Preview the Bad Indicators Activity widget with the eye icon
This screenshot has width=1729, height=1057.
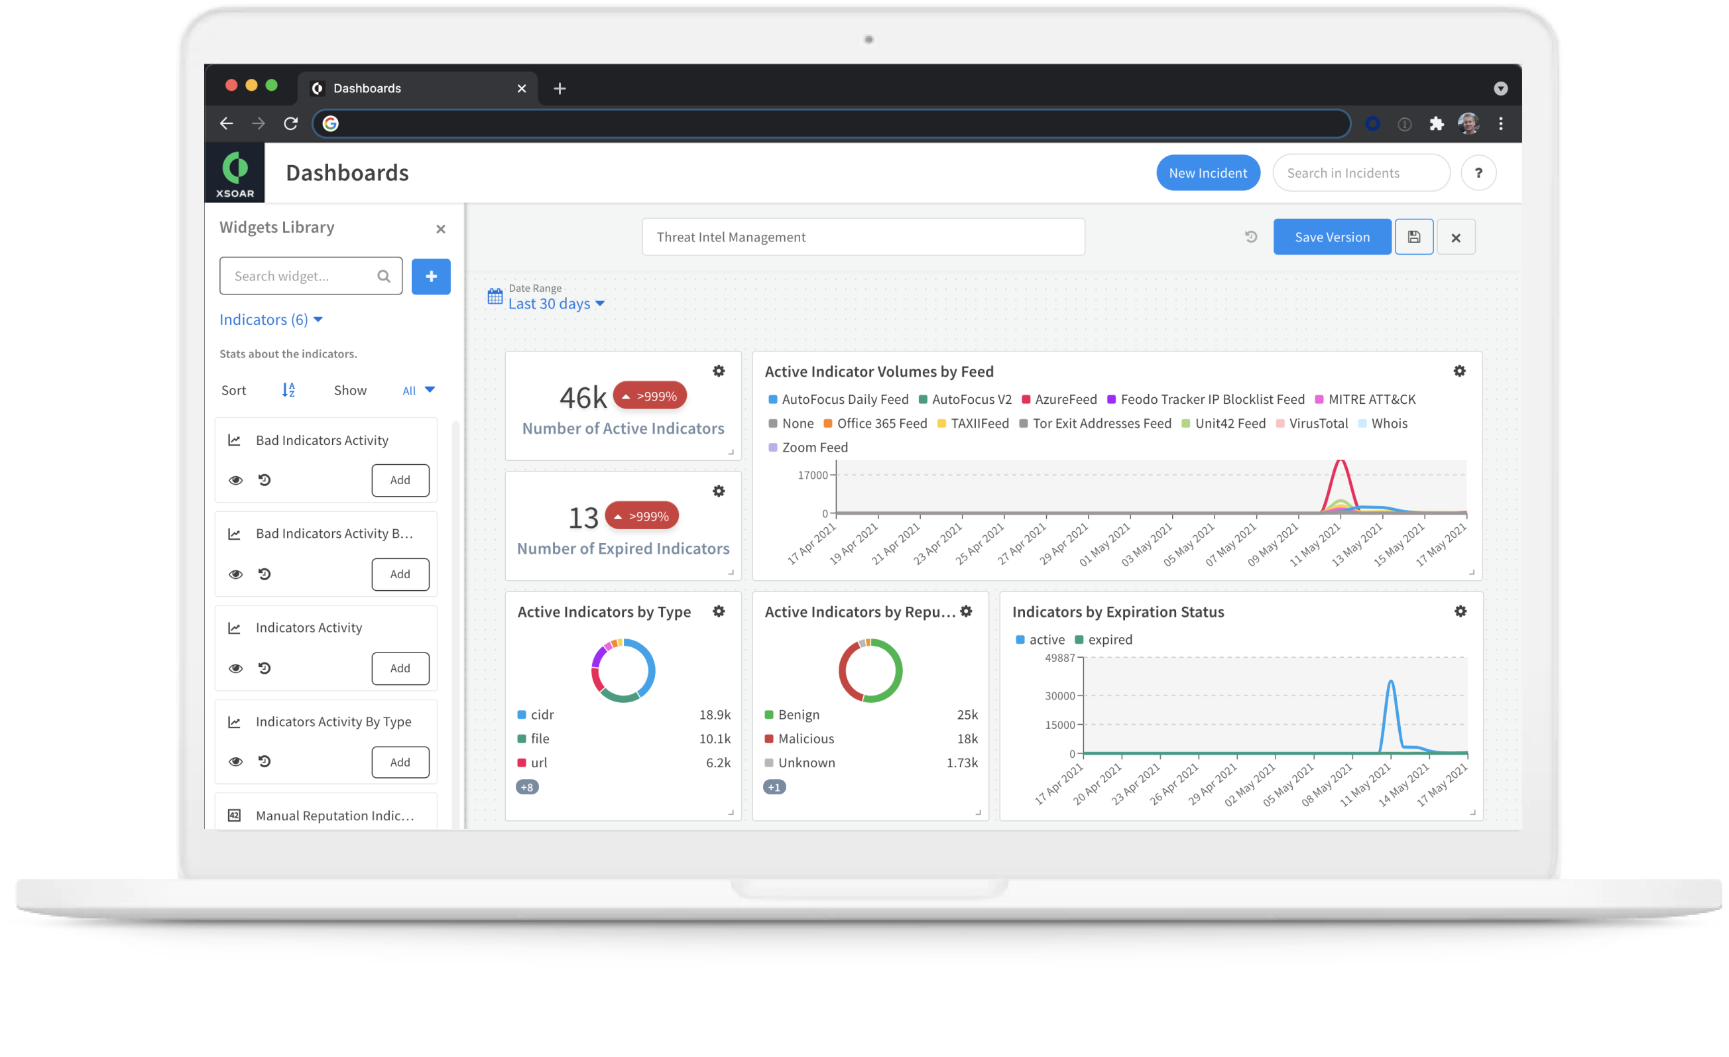(236, 480)
